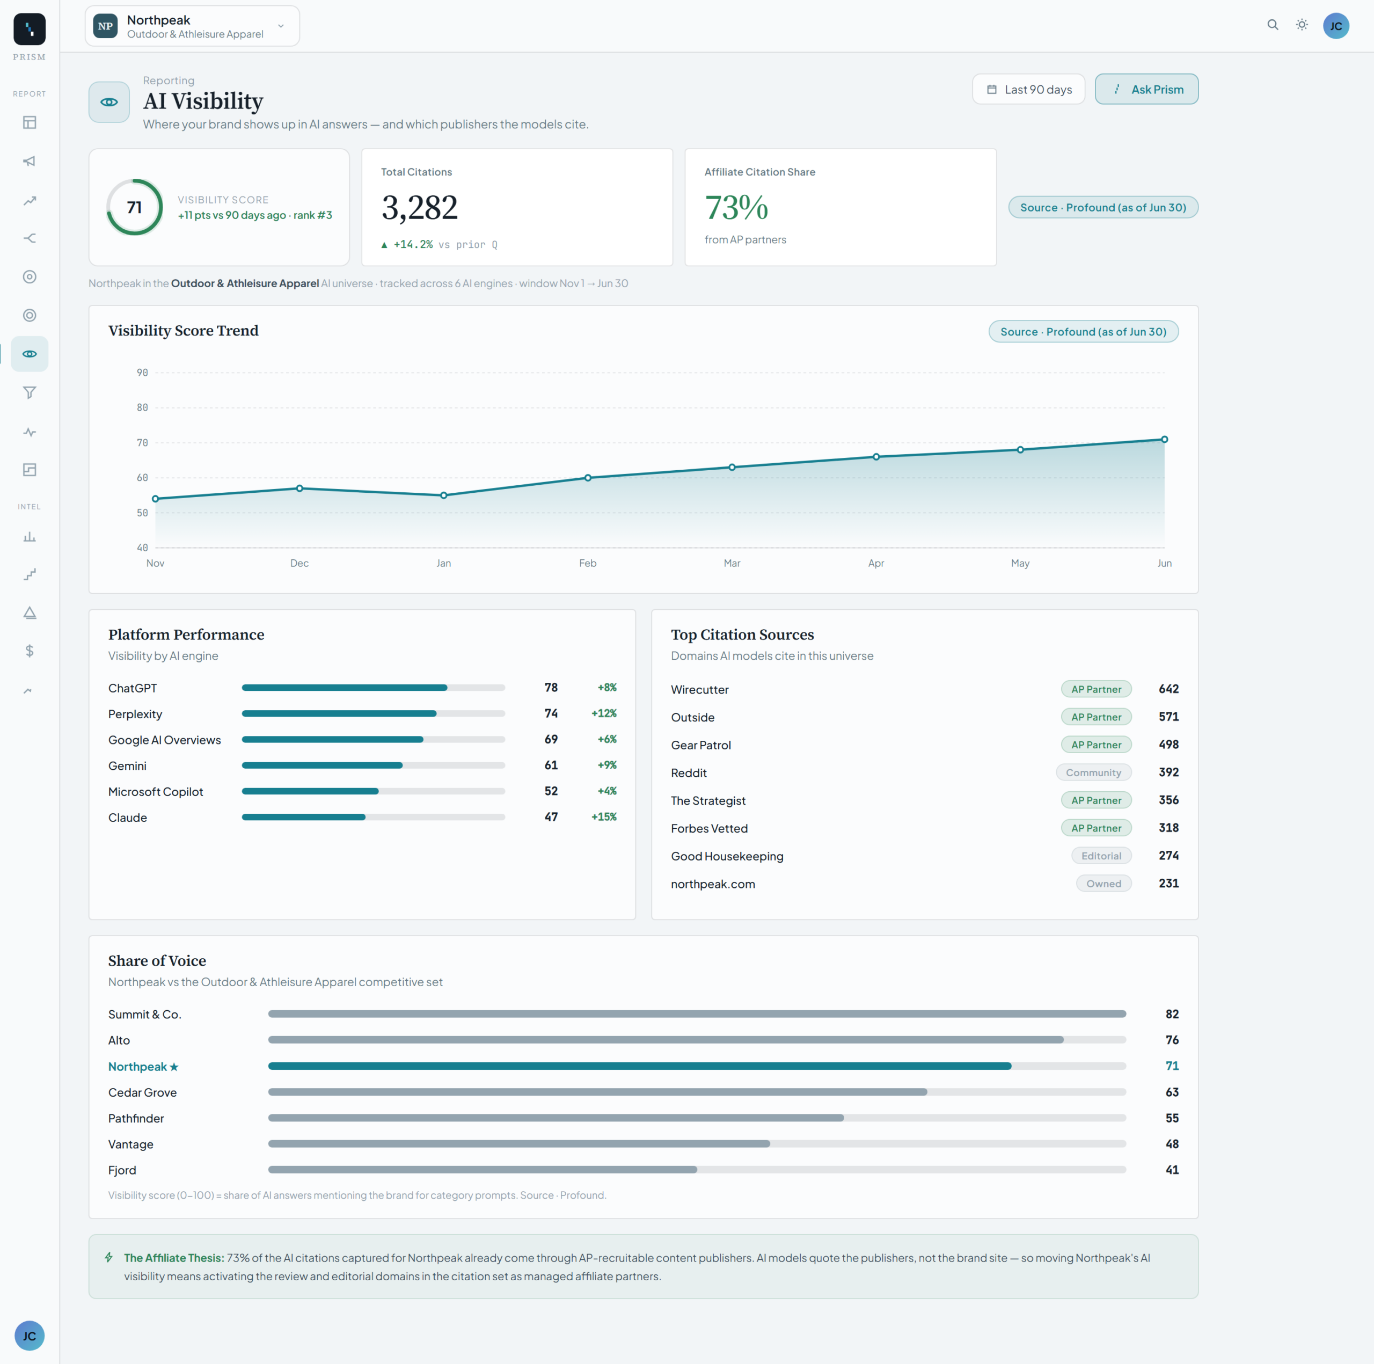This screenshot has height=1364, width=1374.
Task: Open the Prism logo home icon
Action: tap(29, 29)
